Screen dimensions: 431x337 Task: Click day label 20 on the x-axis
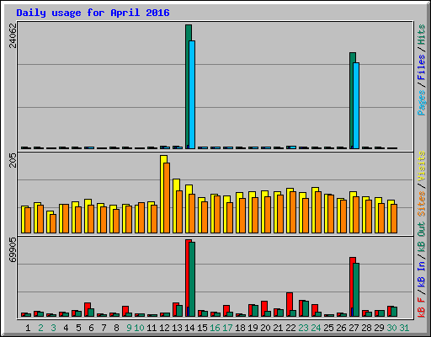coord(265,328)
